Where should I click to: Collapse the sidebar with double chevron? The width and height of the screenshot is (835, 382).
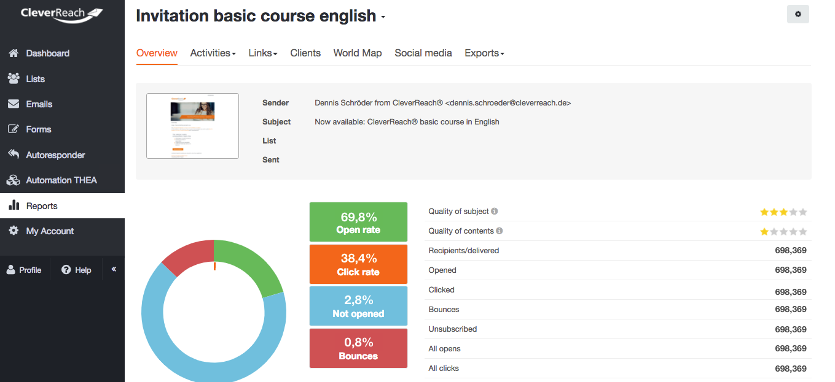coord(114,269)
